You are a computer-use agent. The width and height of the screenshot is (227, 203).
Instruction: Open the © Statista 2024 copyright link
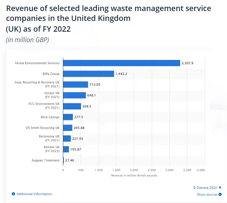click(205, 187)
